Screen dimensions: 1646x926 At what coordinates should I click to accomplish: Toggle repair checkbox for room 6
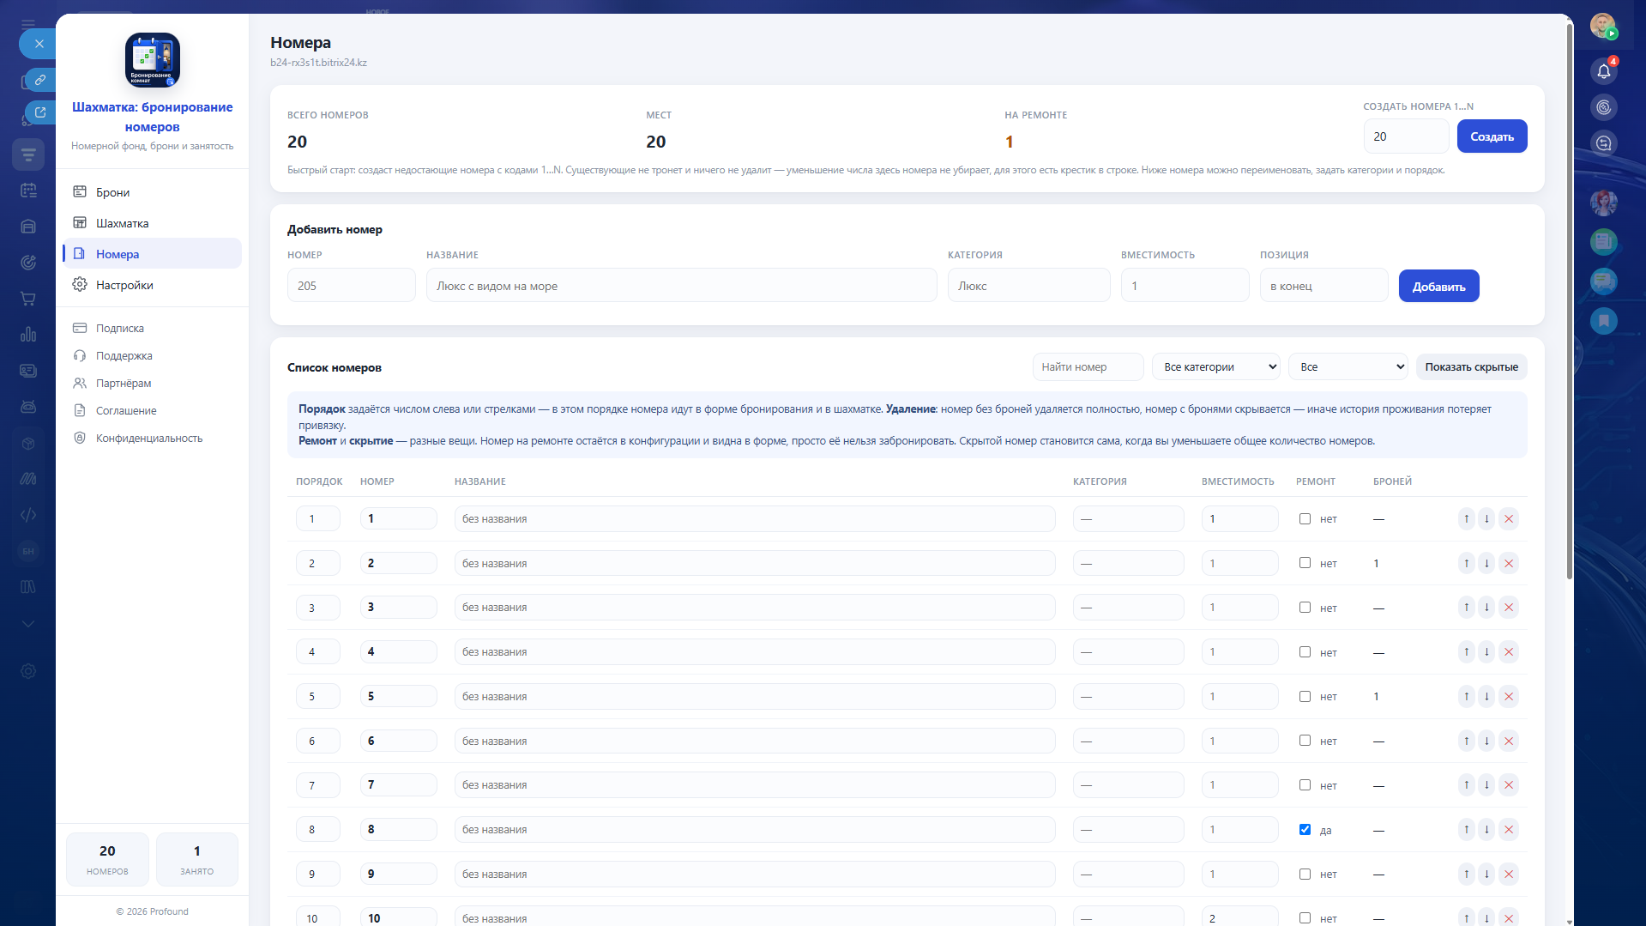click(1305, 740)
